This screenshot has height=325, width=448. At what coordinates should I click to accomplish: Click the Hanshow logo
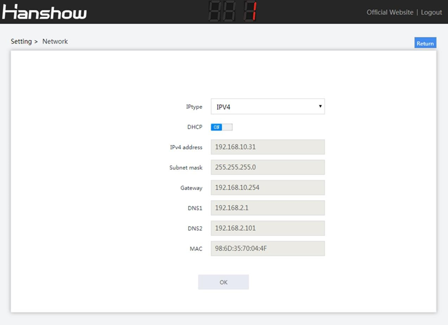(44, 12)
